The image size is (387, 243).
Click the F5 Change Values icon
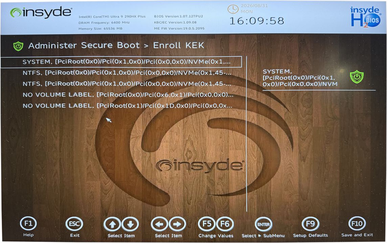coord(207,224)
